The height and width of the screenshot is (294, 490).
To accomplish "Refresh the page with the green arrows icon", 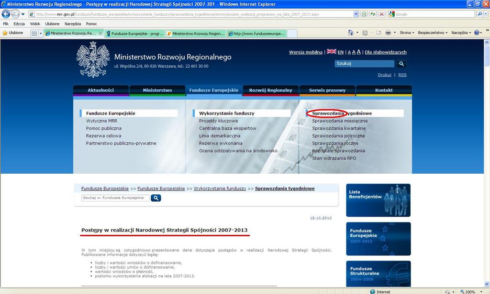I will click(x=372, y=14).
